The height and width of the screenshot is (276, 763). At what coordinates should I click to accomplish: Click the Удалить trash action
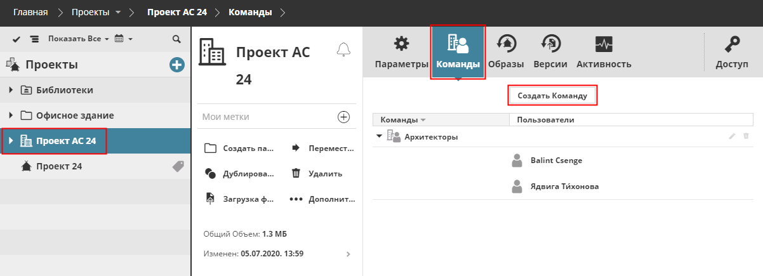(x=316, y=173)
